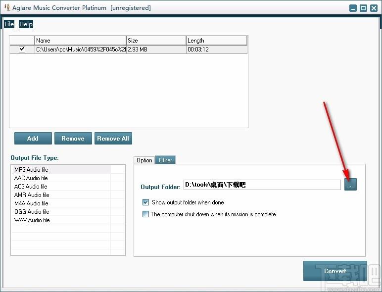Switch to the Other tab
This screenshot has height=292, width=382.
(165, 160)
